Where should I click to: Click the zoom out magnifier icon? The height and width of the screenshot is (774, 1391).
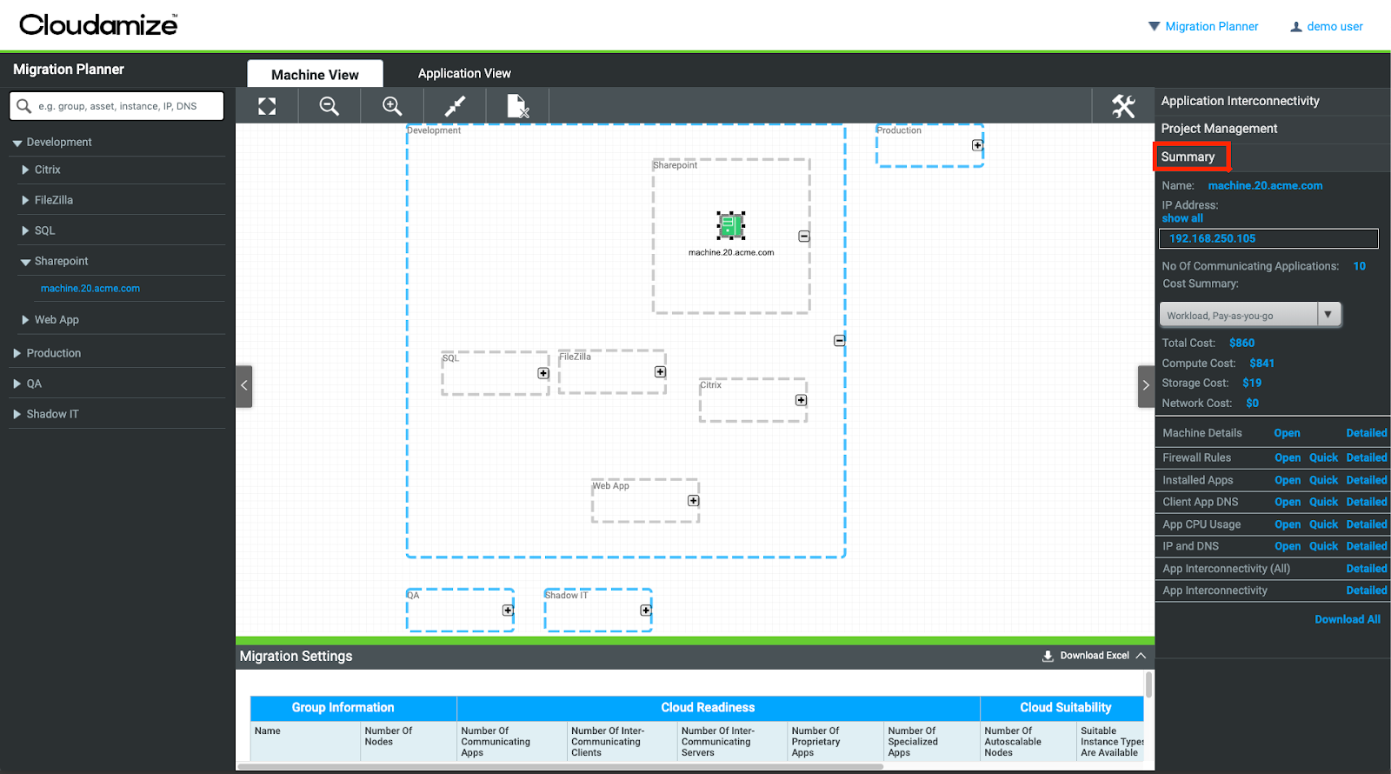tap(329, 106)
